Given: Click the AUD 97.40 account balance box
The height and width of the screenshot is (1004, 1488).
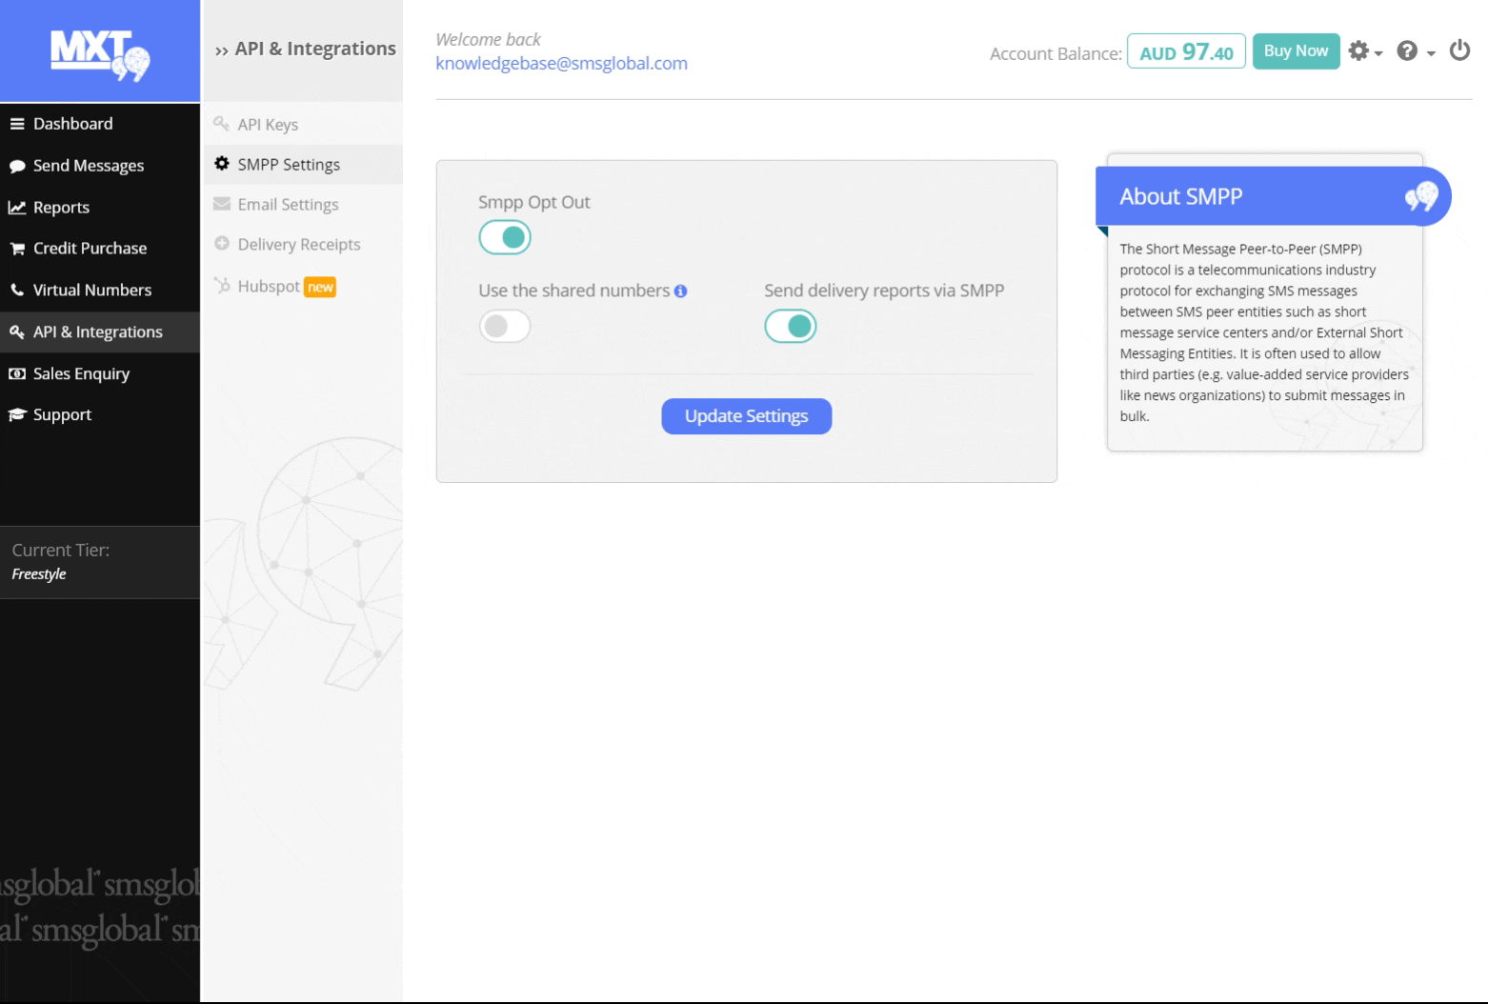Looking at the screenshot, I should pos(1186,52).
